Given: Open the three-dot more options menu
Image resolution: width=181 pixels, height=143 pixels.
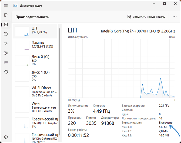Looking at the screenshot, I should click(x=175, y=17).
